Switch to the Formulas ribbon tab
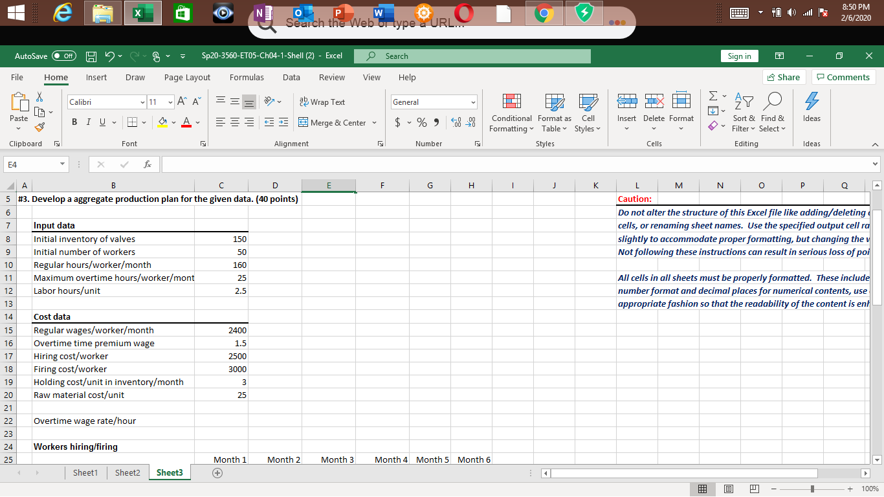Image resolution: width=884 pixels, height=497 pixels. [247, 77]
